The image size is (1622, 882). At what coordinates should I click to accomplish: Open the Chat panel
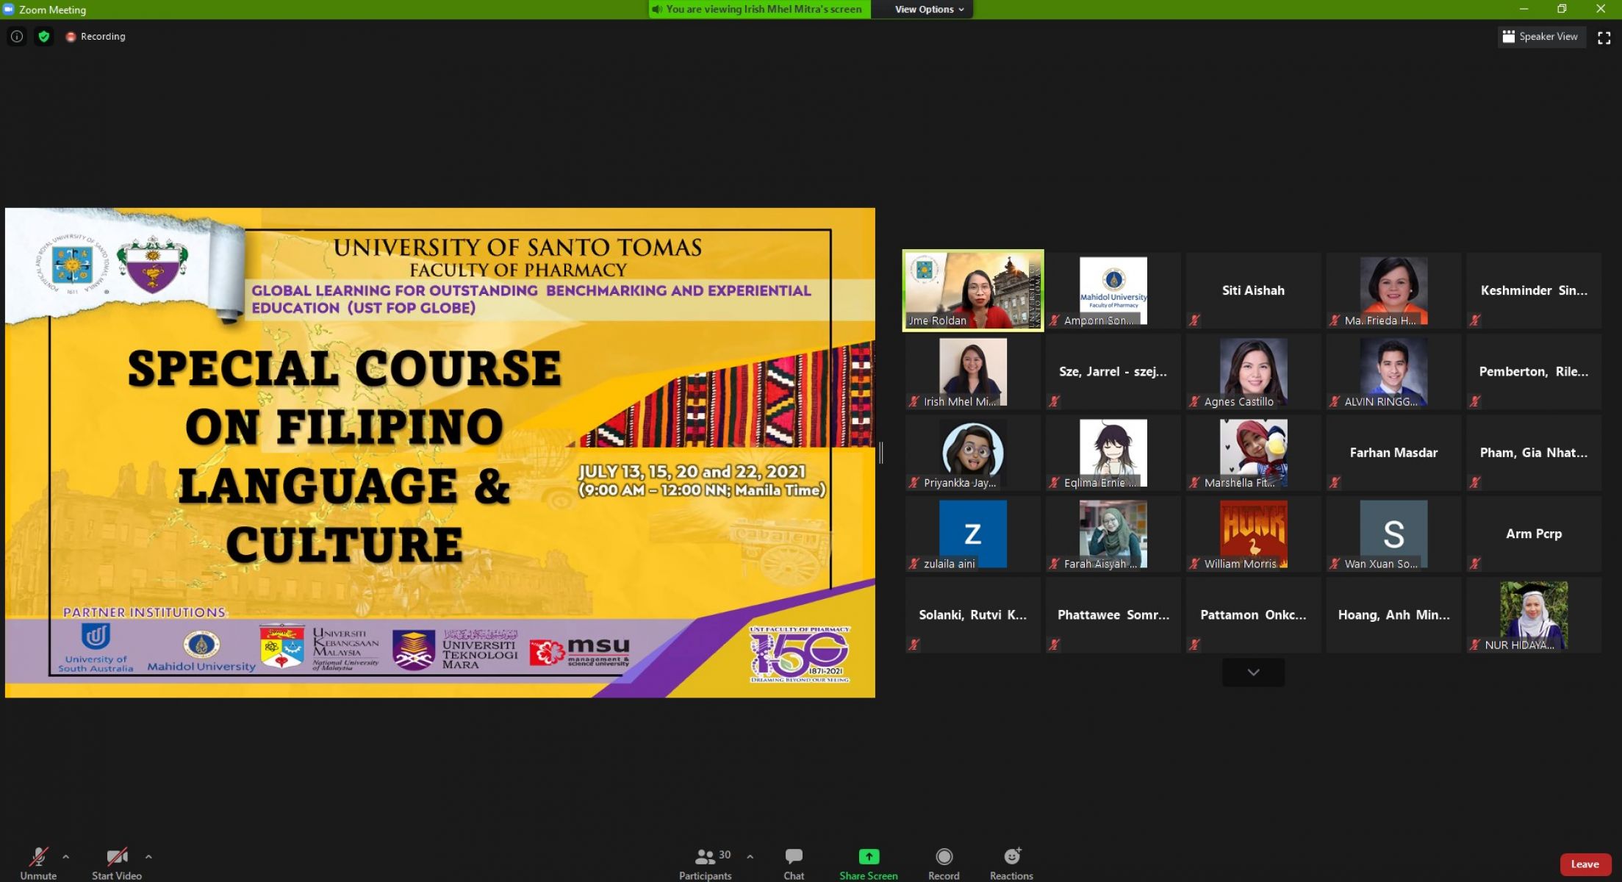794,863
